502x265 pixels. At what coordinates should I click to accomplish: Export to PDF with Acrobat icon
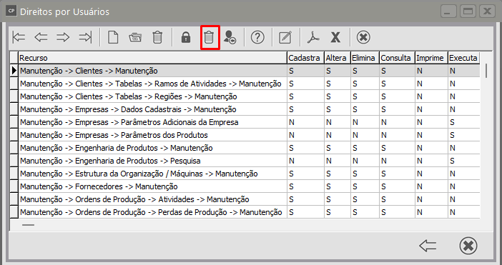click(x=313, y=37)
